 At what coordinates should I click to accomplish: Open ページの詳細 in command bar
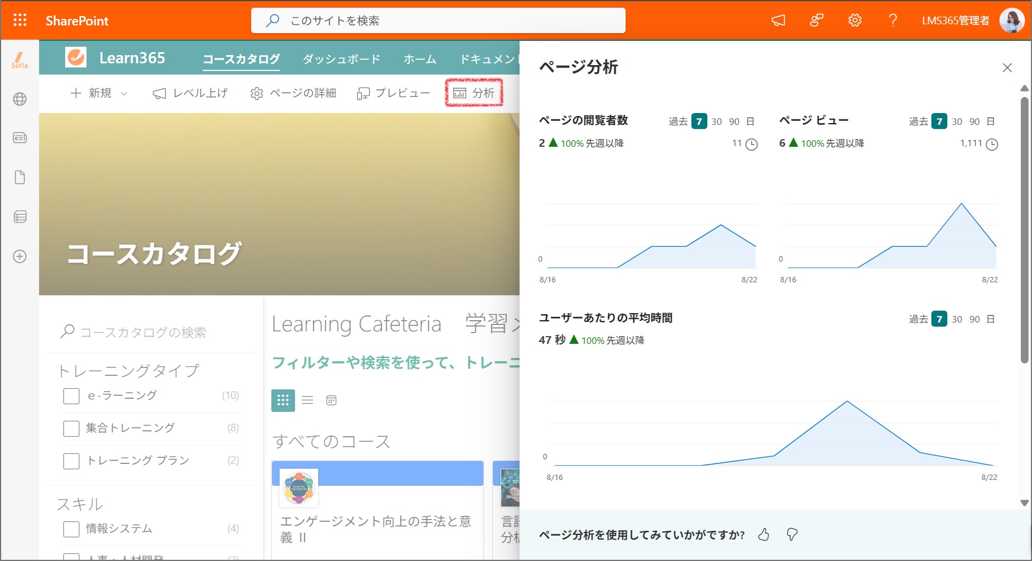click(293, 93)
